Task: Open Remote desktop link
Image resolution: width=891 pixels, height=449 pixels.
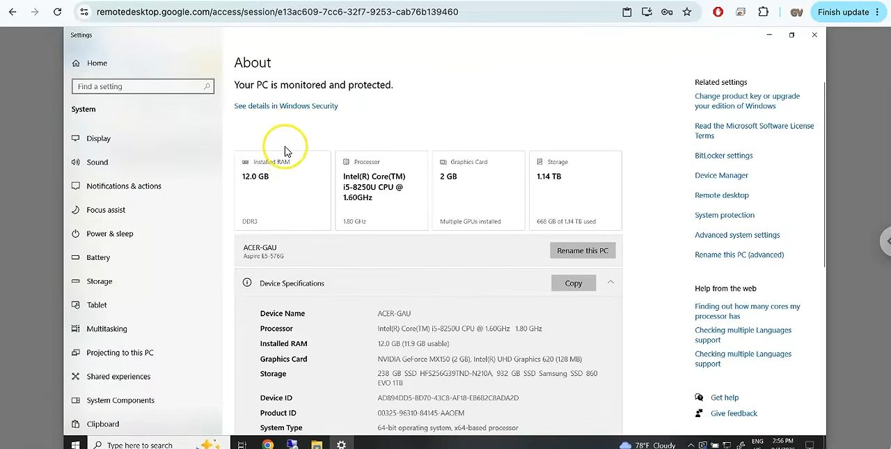Action: coord(721,195)
